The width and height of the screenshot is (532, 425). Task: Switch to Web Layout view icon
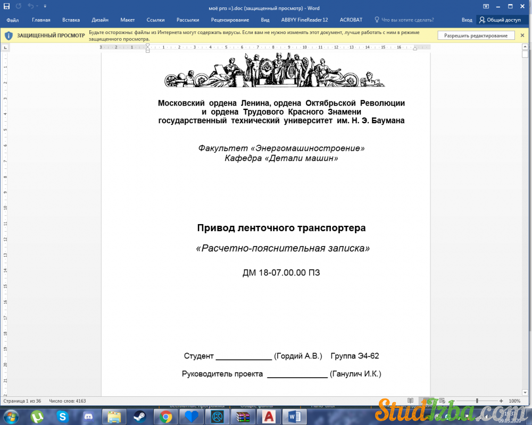point(442,401)
